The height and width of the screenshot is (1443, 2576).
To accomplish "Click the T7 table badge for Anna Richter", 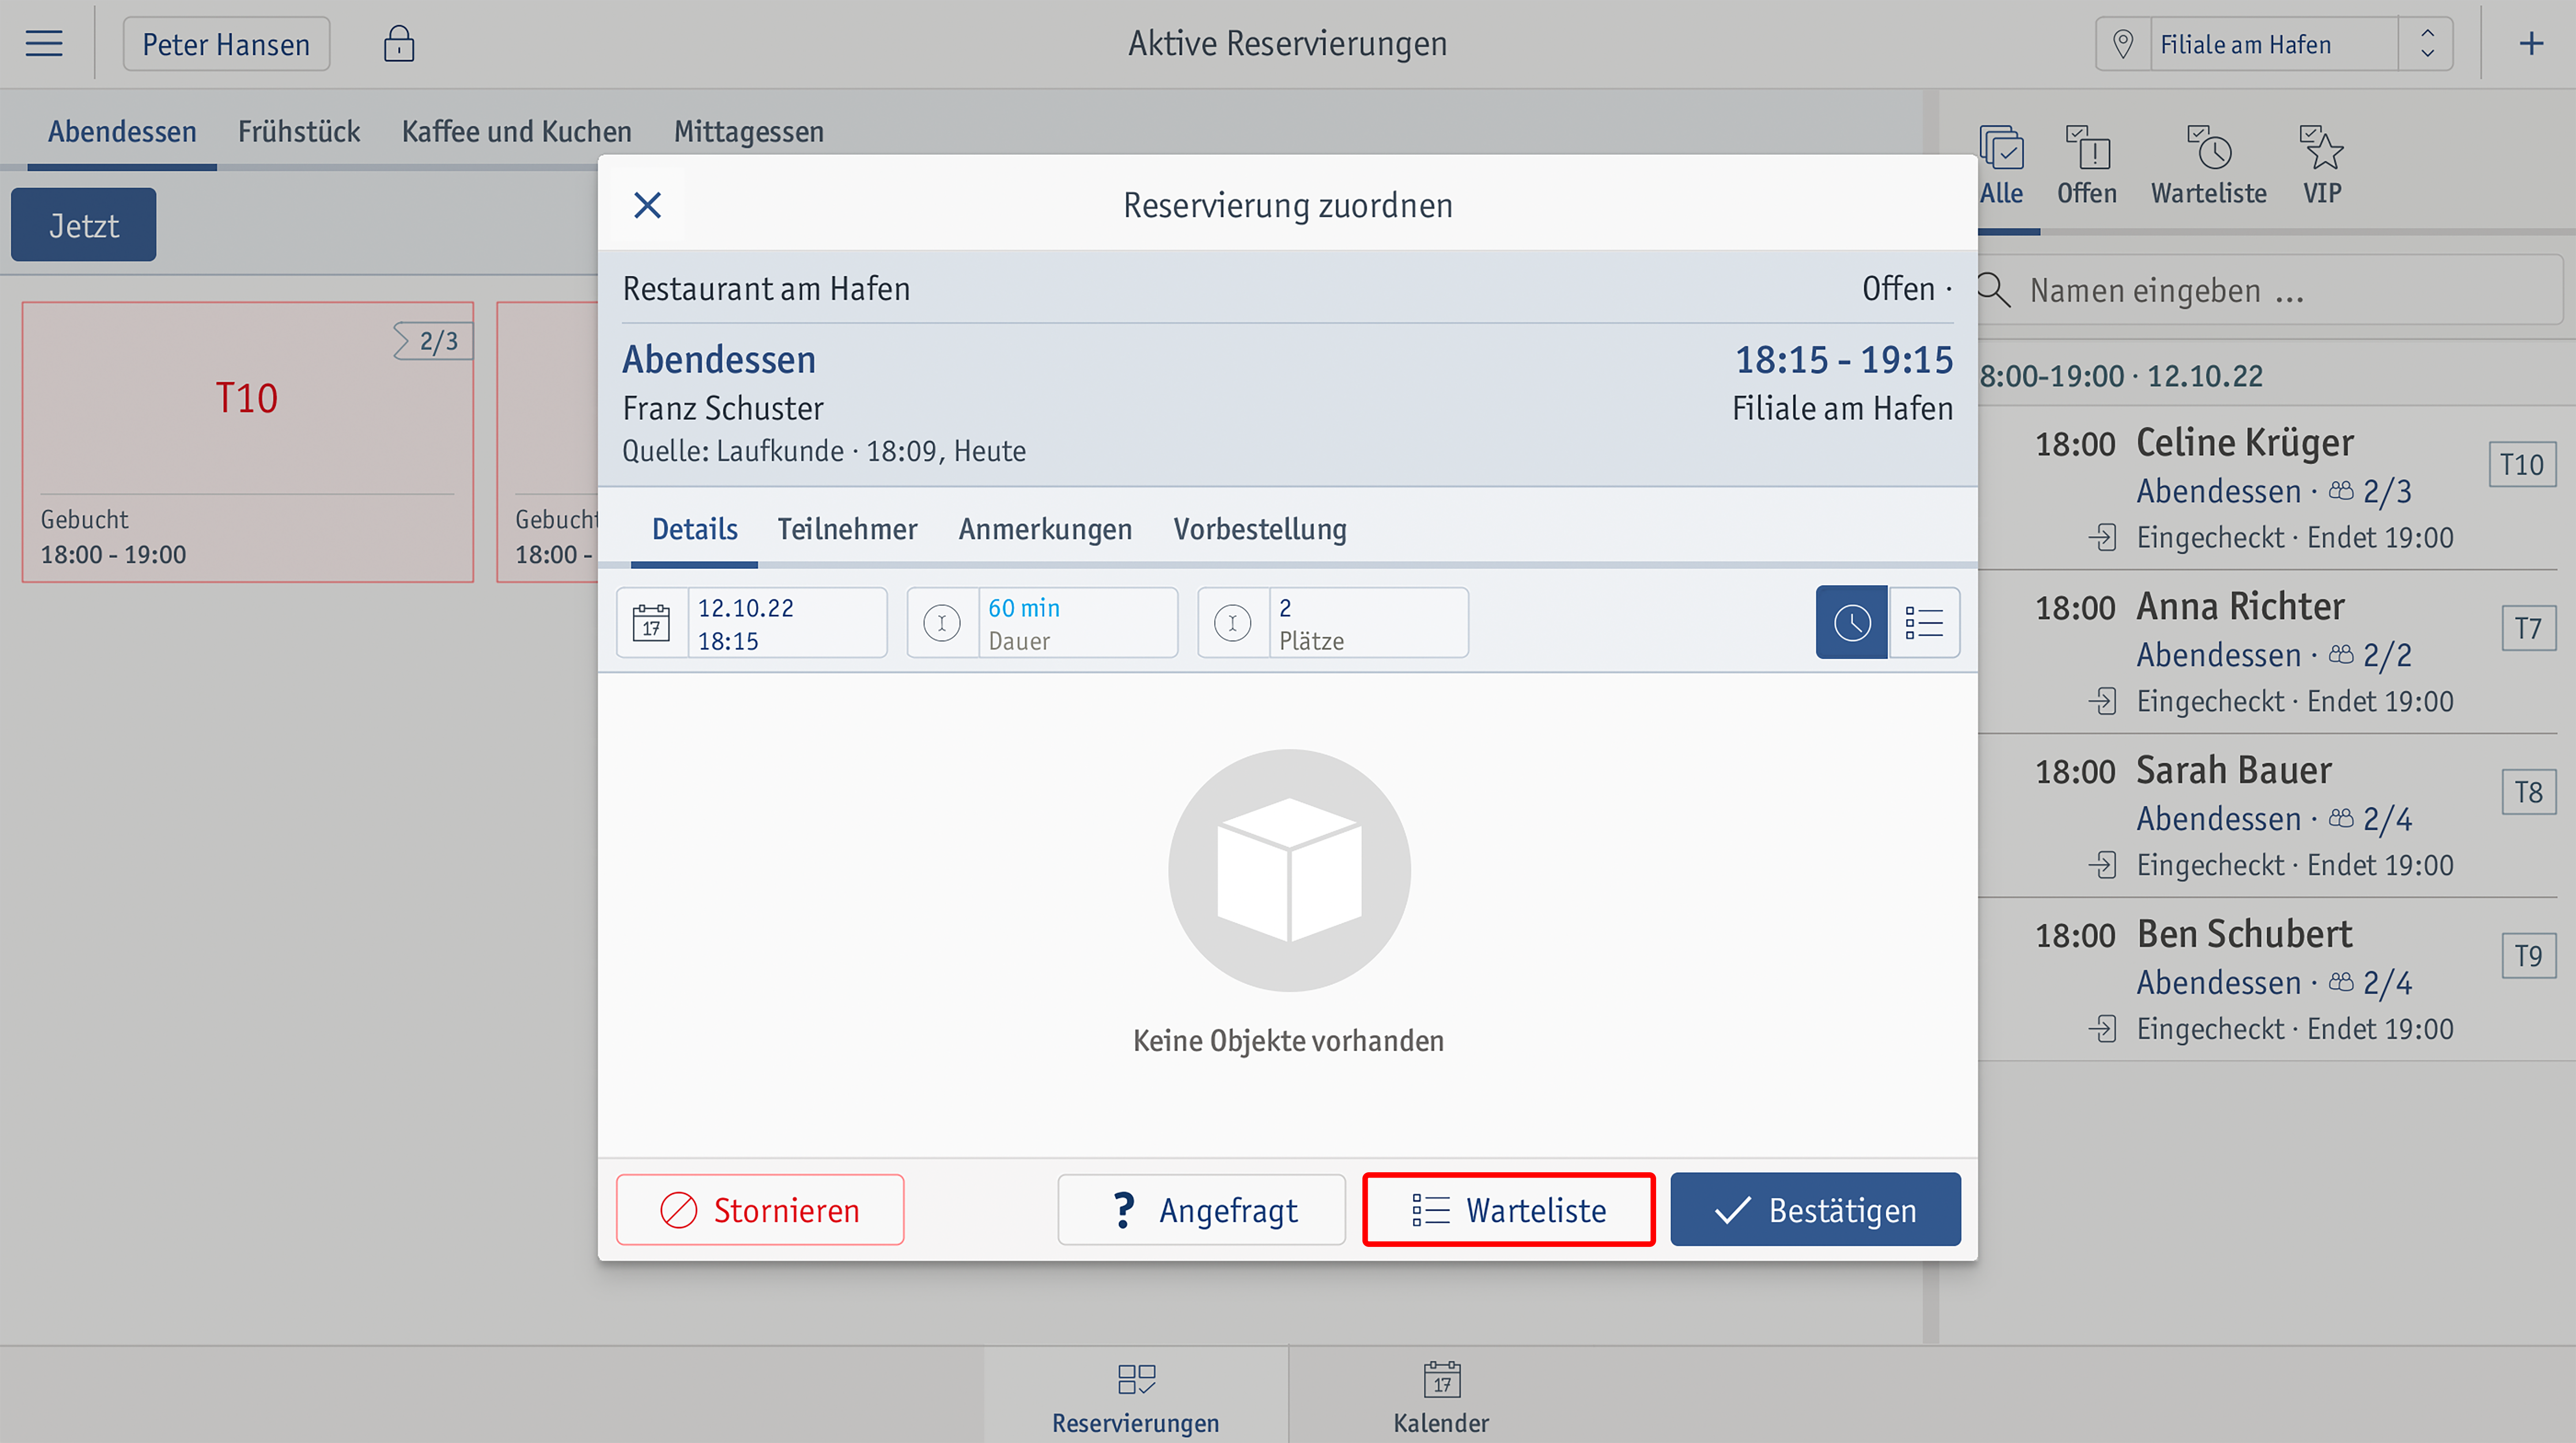I will [x=2529, y=629].
